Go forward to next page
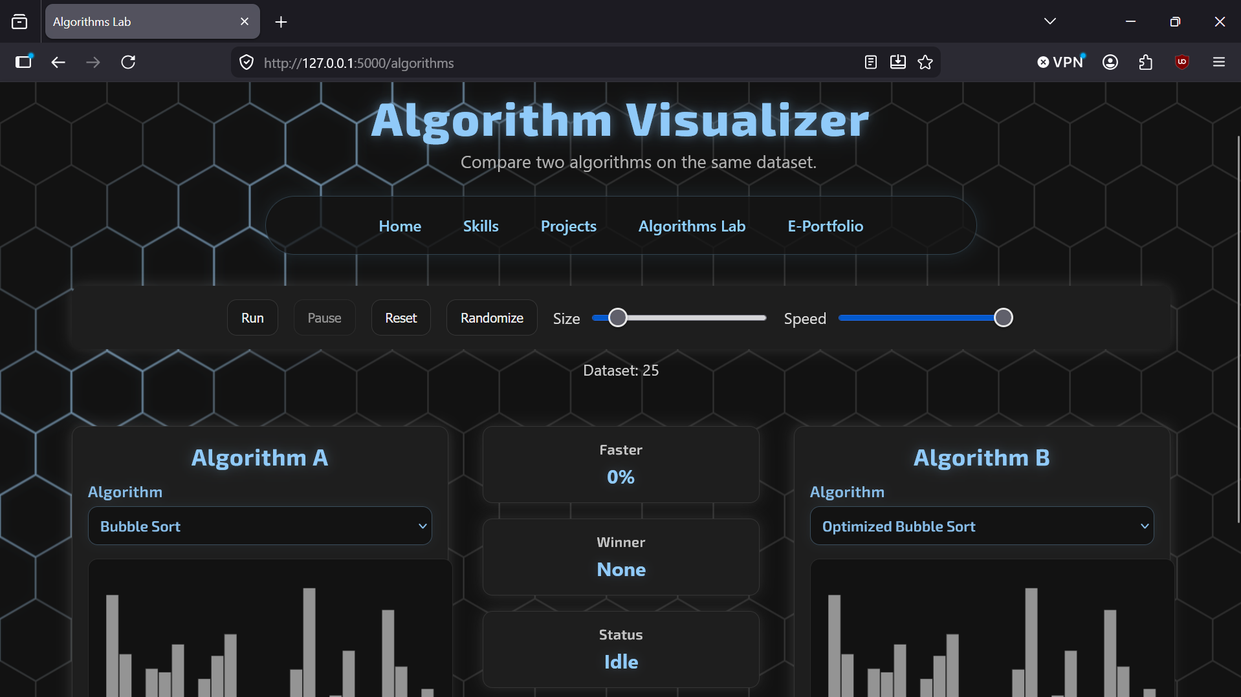Screen dimensions: 1241x697 [x=93, y=62]
